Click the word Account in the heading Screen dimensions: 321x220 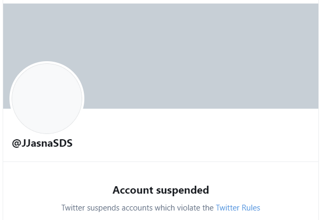click(133, 190)
